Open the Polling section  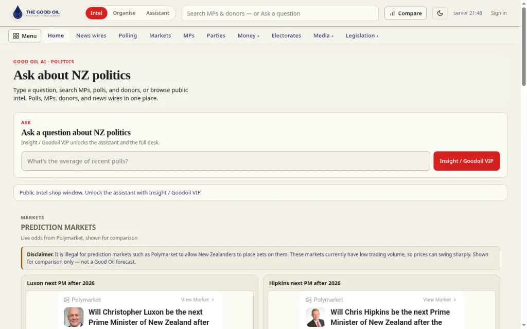click(x=128, y=35)
